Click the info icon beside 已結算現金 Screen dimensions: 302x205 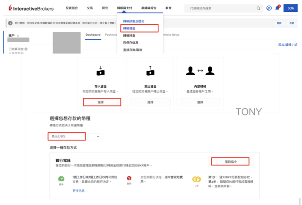[26, 49]
